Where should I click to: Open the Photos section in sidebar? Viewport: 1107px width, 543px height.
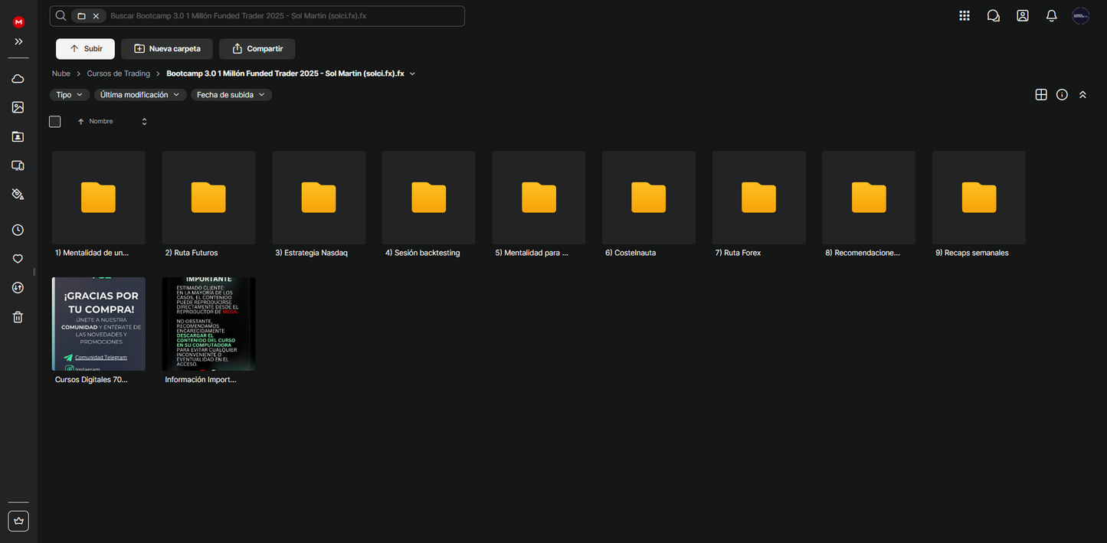pyautogui.click(x=18, y=108)
